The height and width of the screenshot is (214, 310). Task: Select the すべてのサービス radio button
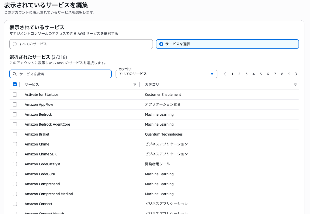[15, 44]
